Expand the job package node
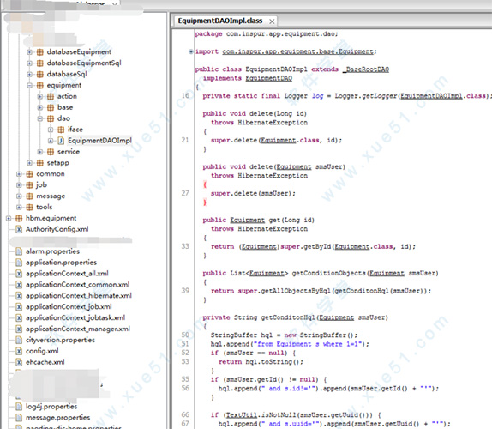The width and height of the screenshot is (492, 429). point(19,185)
